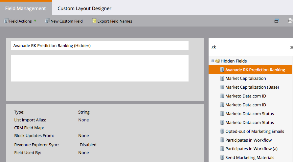Click the None link for List Import Alias
The height and width of the screenshot is (162, 293).
(83, 120)
